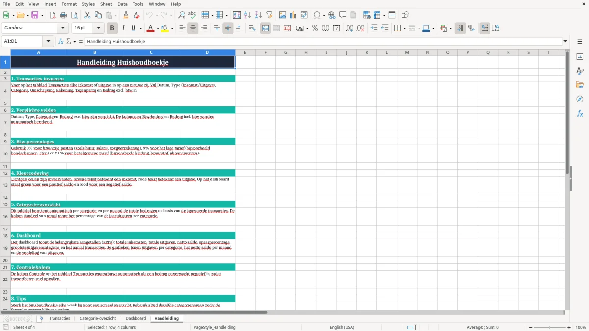Open the Special Character dropdown arrow

tap(324, 15)
